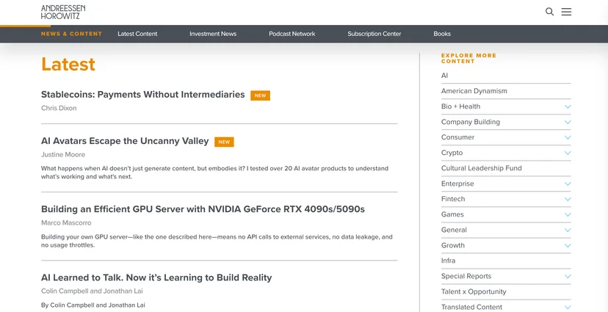608x312 pixels.
Task: Expand the Consumer category chevron
Action: pyautogui.click(x=568, y=137)
